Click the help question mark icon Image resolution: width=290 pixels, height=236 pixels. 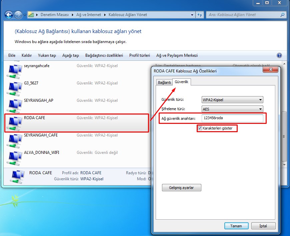coord(279,55)
